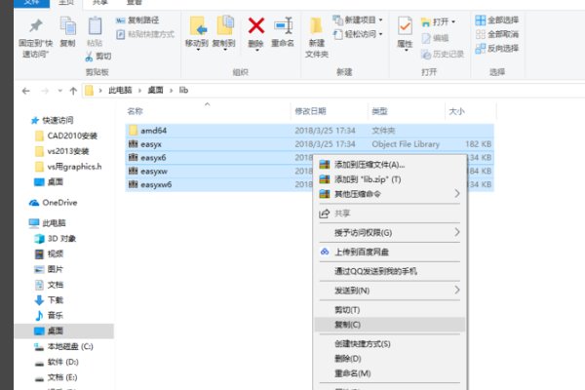The image size is (585, 390).
Task: Click the Up one level arrow
Action: pos(73,91)
